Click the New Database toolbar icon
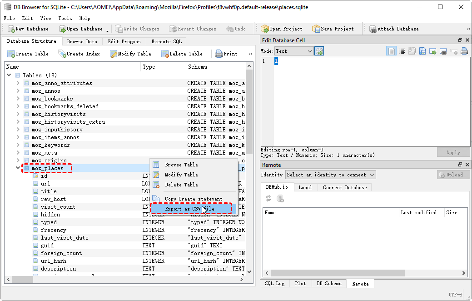Viewport: 472px width, 301px height. 11,29
